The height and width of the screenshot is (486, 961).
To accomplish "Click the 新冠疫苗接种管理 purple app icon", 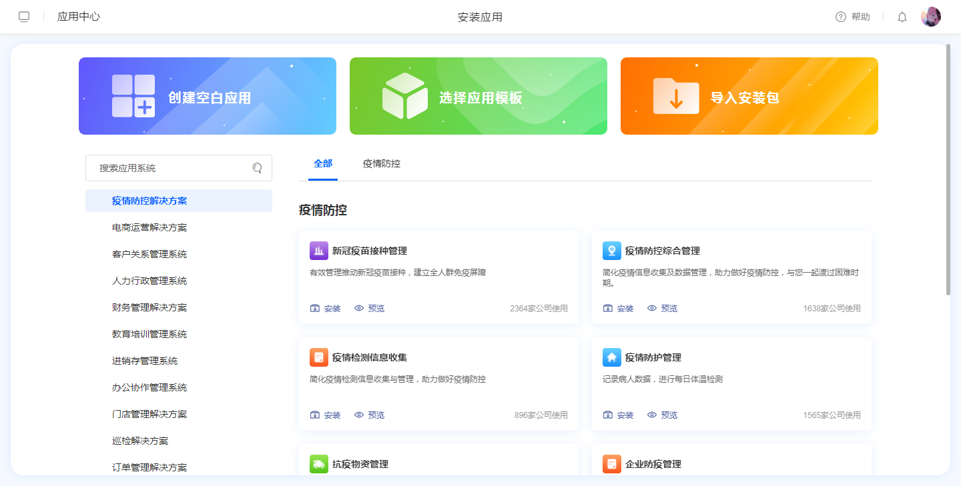I will pyautogui.click(x=319, y=251).
